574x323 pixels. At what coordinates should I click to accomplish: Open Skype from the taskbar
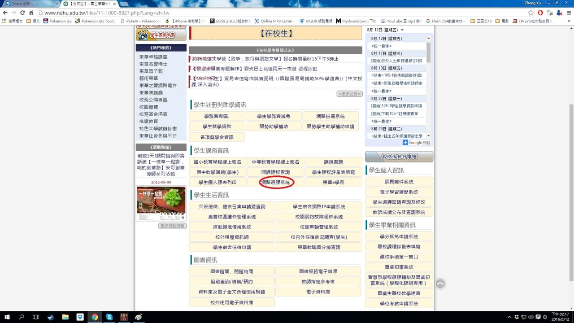(109, 317)
